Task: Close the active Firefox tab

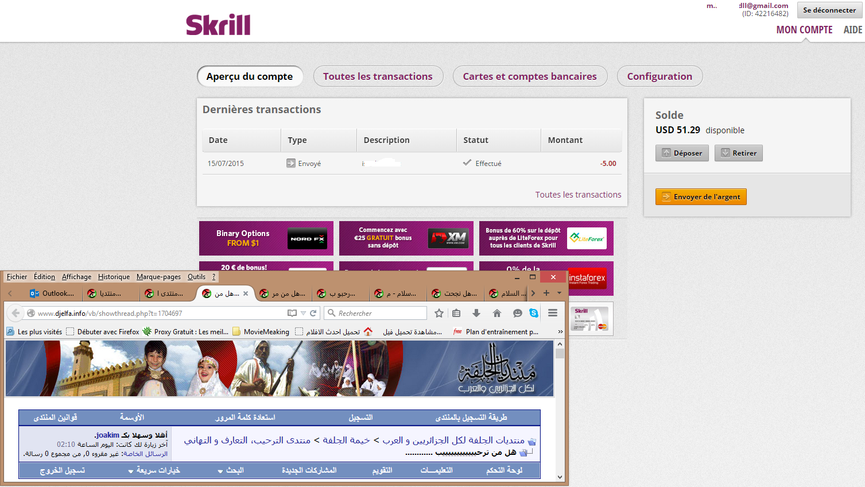Action: coord(246,293)
